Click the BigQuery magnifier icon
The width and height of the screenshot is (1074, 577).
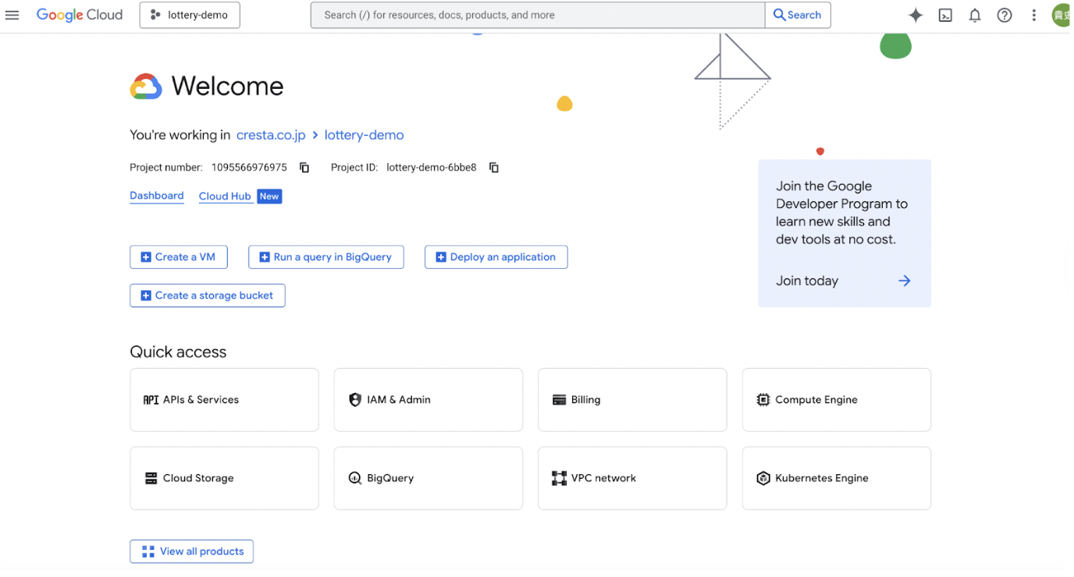(x=355, y=479)
